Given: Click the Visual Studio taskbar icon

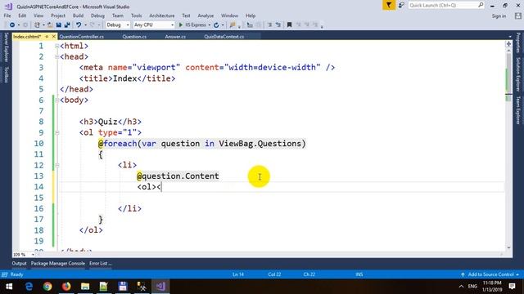Looking at the screenshot, I should pos(160,287).
